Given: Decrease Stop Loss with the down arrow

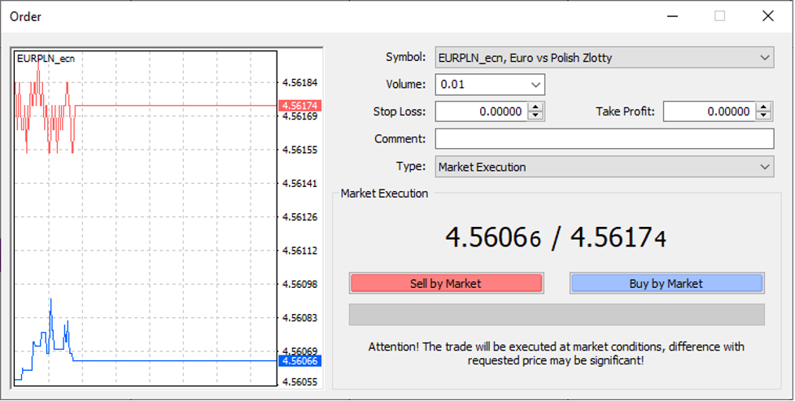Looking at the screenshot, I should [535, 116].
